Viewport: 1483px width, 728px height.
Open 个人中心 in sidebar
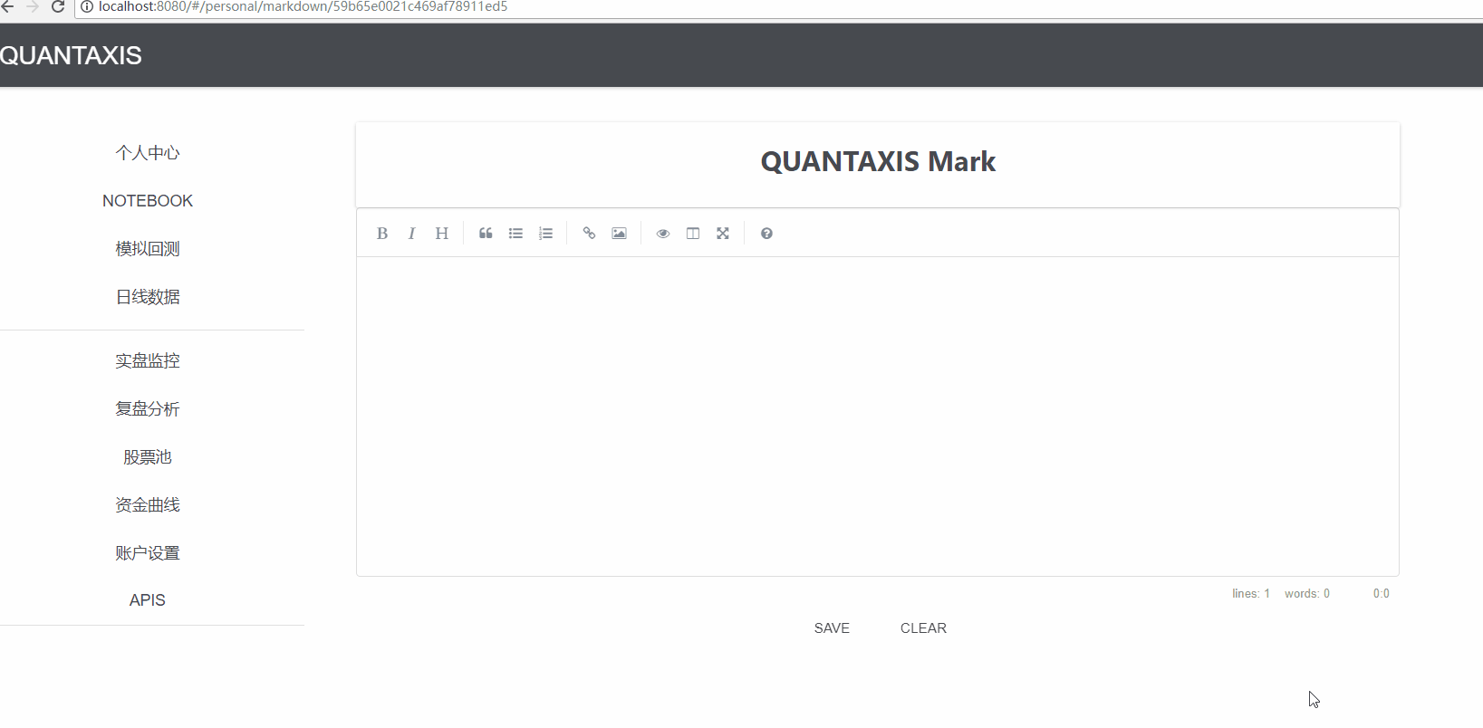(x=148, y=153)
